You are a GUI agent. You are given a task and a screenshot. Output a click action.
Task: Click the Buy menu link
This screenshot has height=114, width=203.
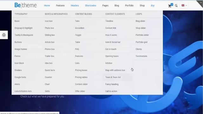point(153,6)
